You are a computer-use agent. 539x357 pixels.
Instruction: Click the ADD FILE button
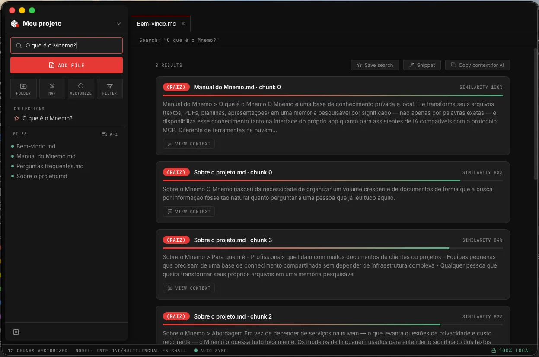point(67,65)
